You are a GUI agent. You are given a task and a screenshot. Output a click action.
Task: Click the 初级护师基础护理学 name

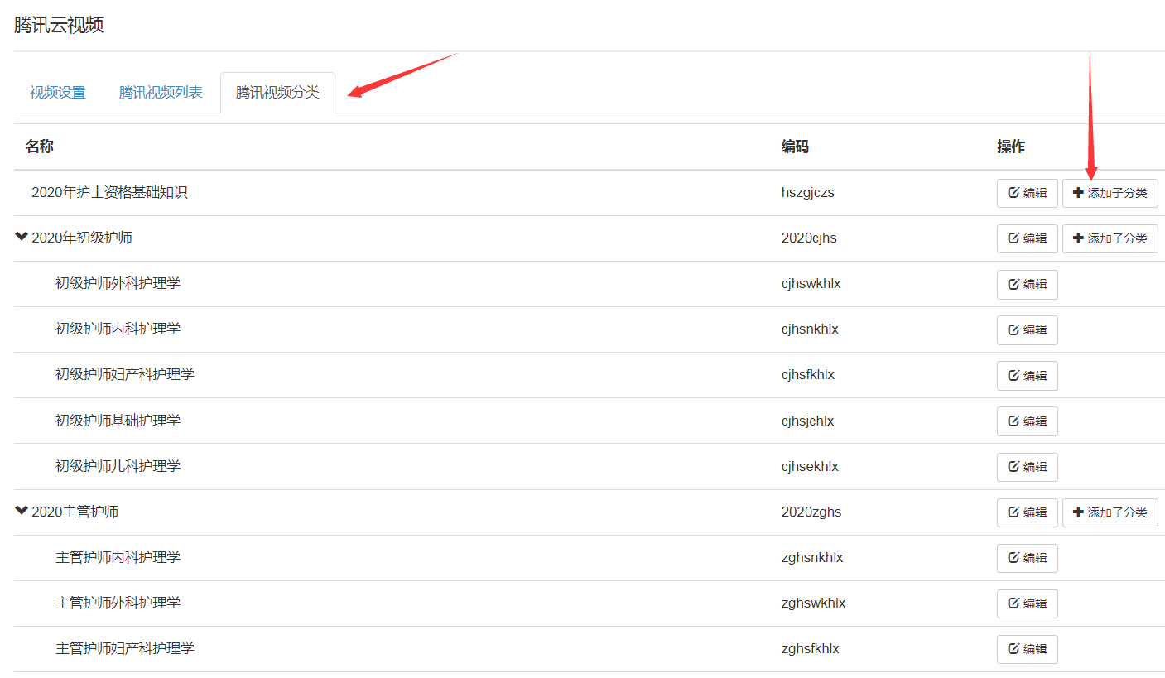(x=118, y=421)
